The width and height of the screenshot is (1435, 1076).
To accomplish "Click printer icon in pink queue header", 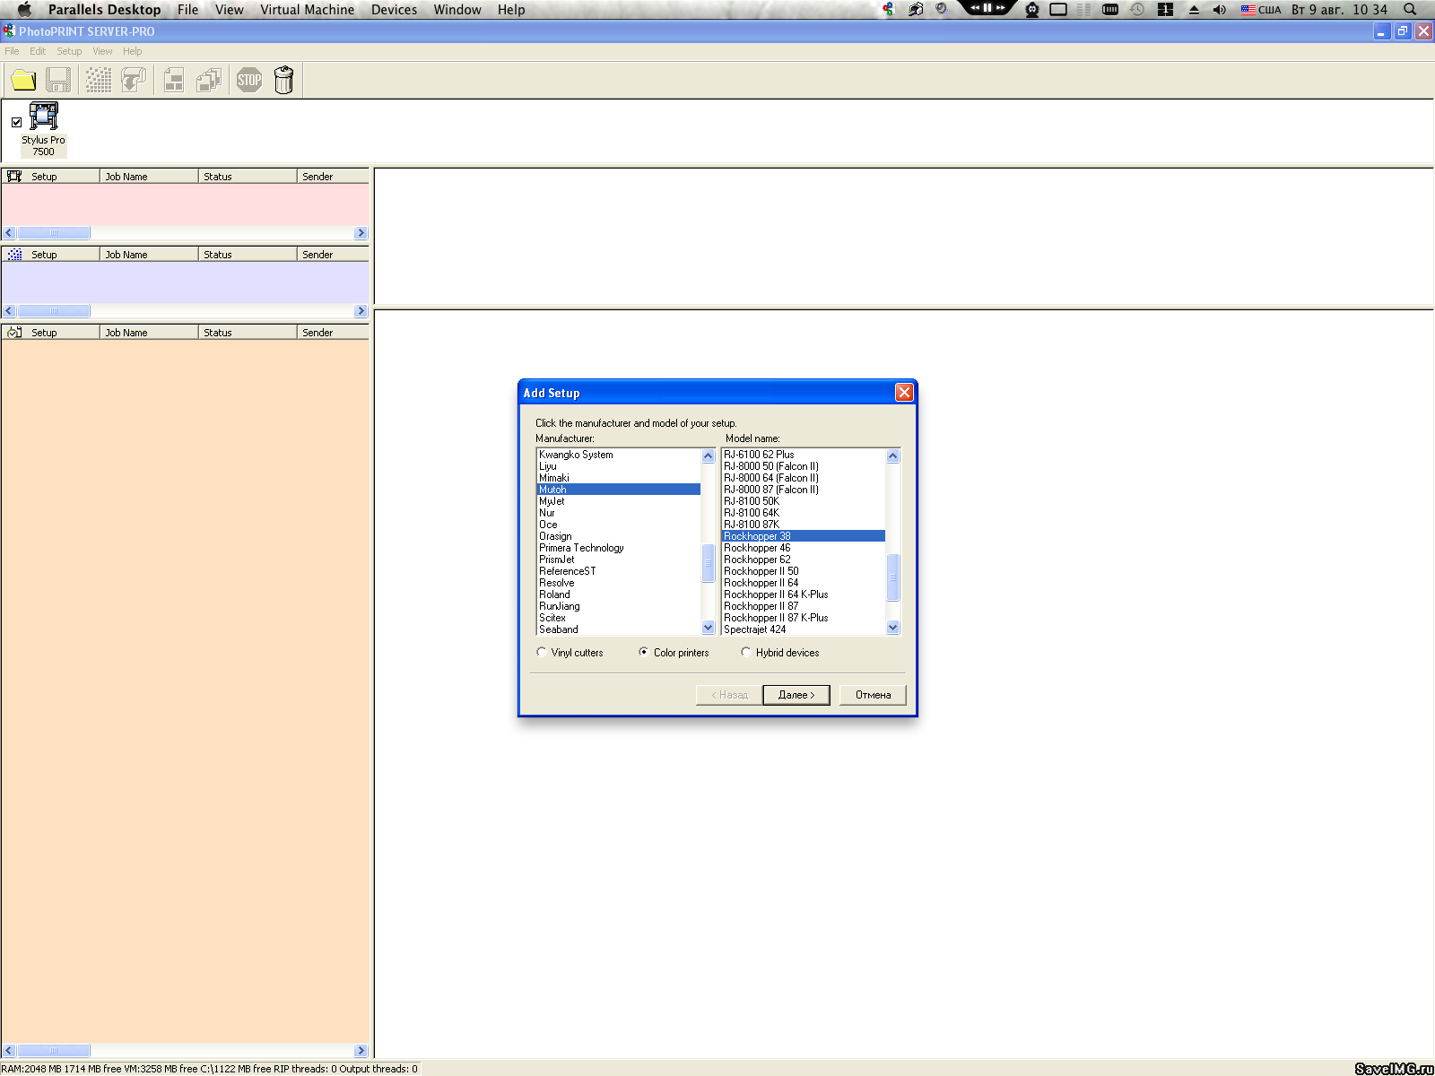I will pos(14,177).
